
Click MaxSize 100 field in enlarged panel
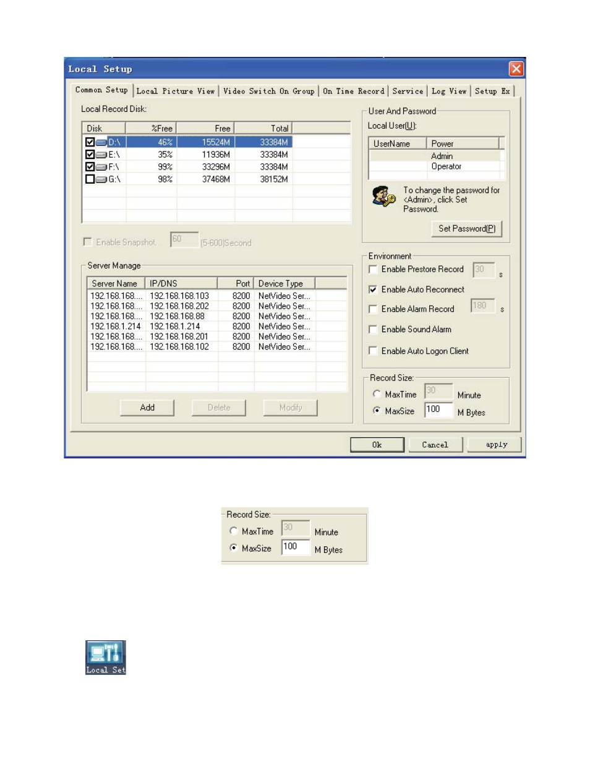(x=296, y=547)
